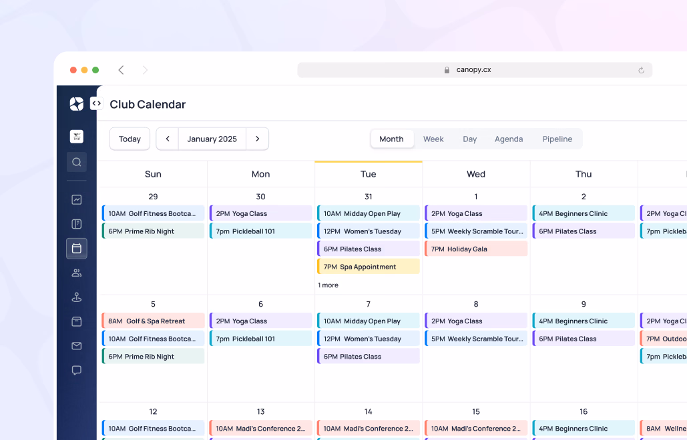Open the notebook page icon in sidebar
Image resolution: width=687 pixels, height=440 pixels.
tap(77, 224)
